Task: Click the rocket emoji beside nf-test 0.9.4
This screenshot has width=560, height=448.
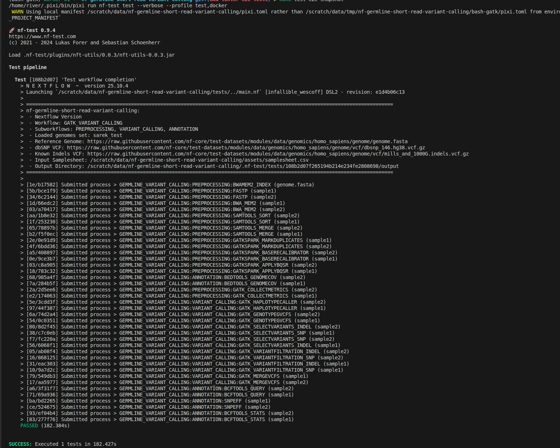Action: point(12,30)
